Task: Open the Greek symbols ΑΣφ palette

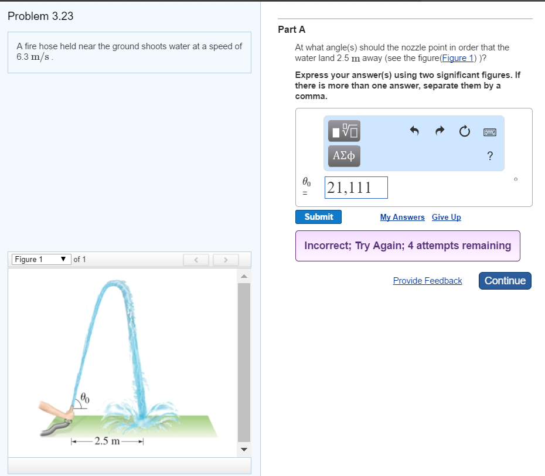Action: 344,156
